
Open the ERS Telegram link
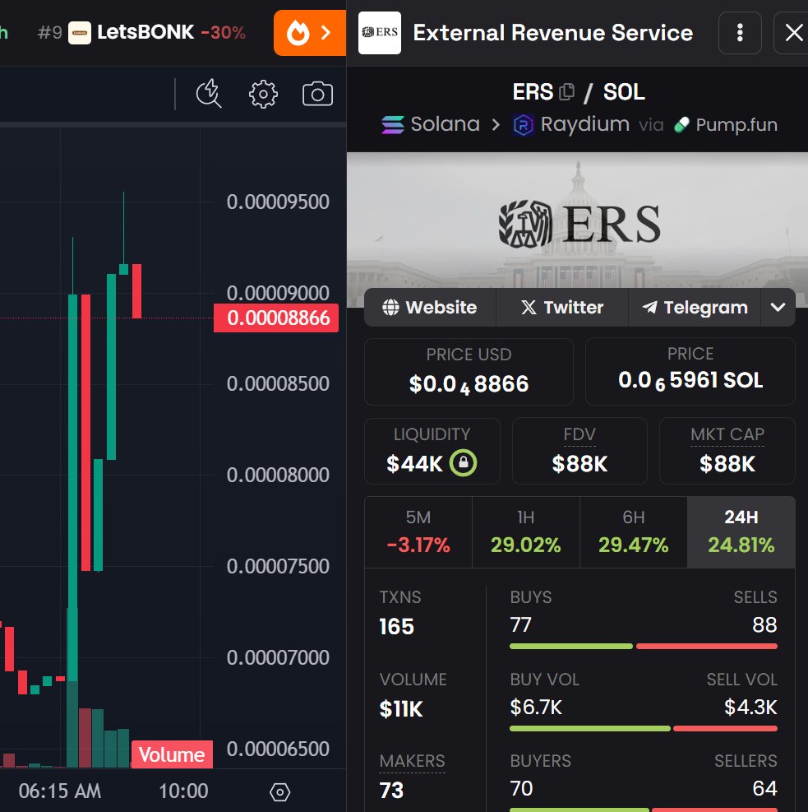tap(695, 307)
